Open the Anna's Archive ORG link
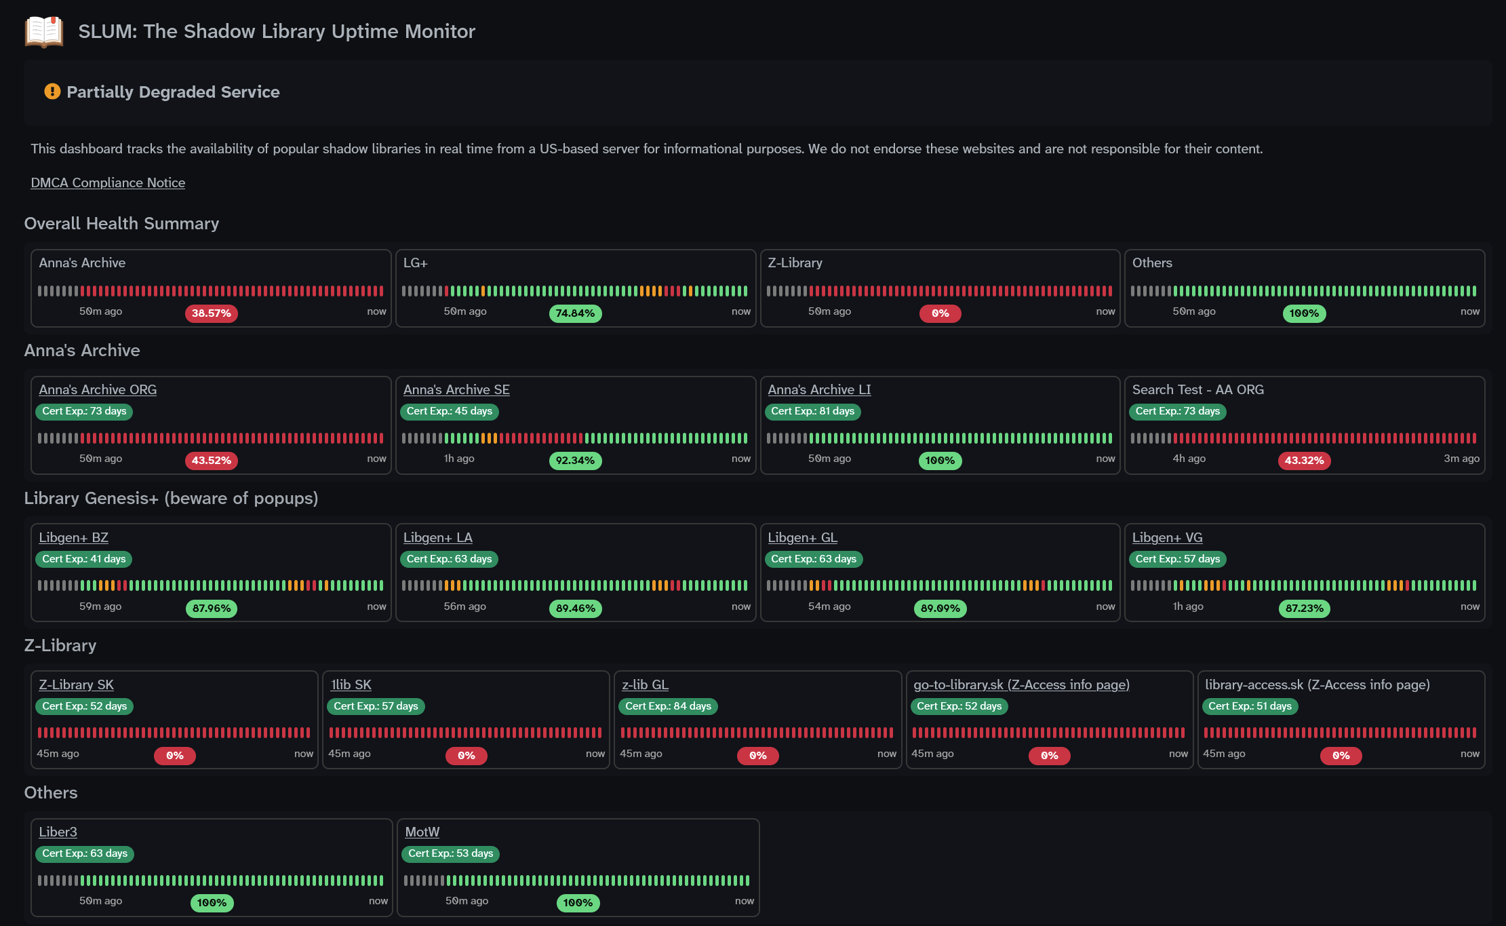The height and width of the screenshot is (926, 1506). pyautogui.click(x=98, y=389)
